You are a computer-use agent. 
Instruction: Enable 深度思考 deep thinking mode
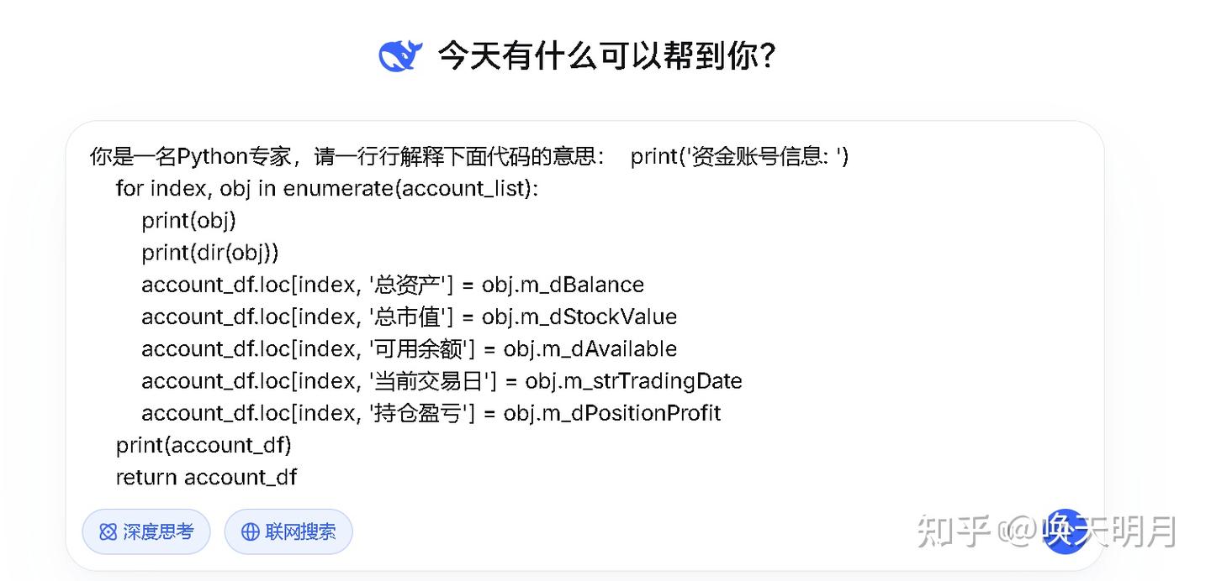pyautogui.click(x=146, y=531)
